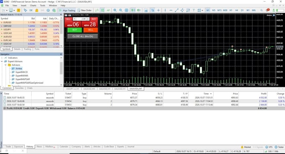This screenshot has width=285, height=154.
Task: Open the toolbar search icon
Action: (262, 10)
